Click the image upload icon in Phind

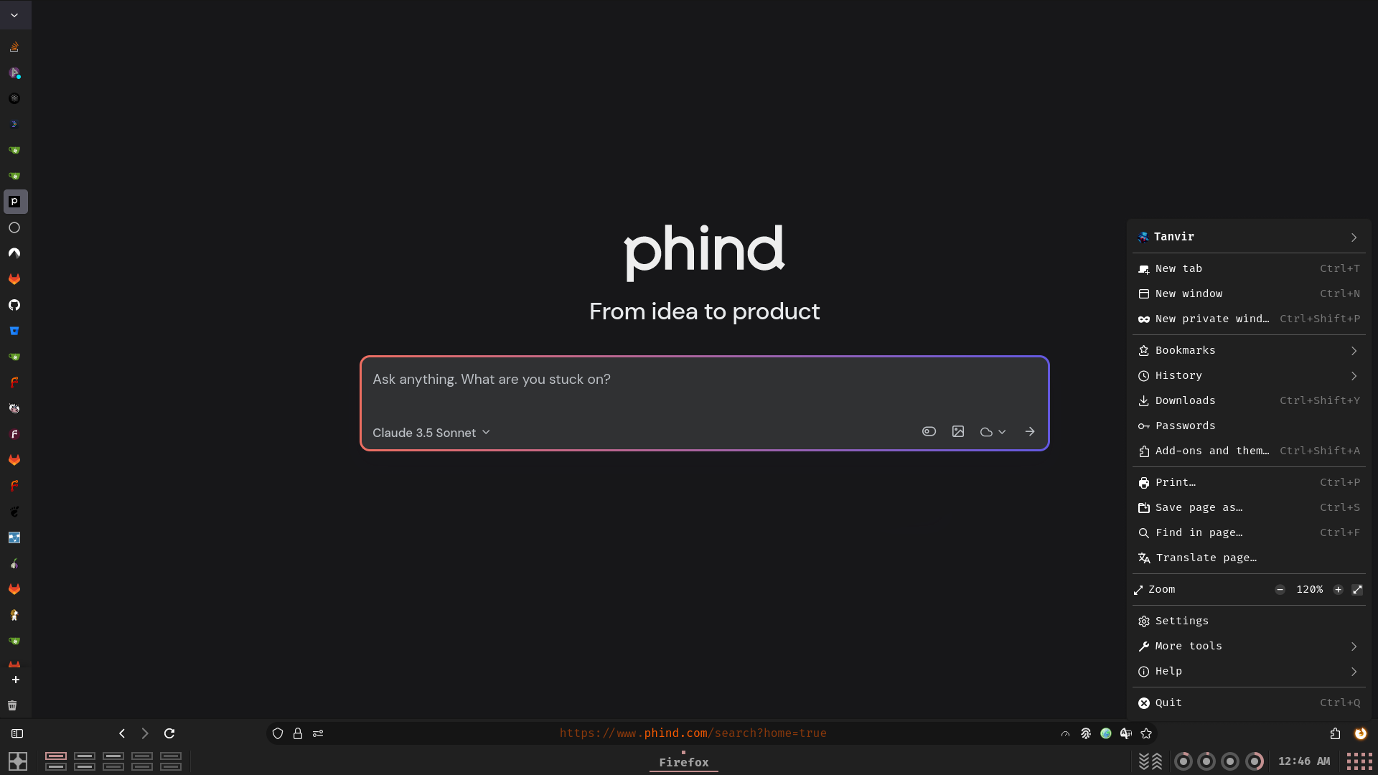[x=958, y=431]
